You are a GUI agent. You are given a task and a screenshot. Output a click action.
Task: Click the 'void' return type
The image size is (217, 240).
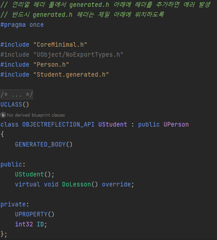(51, 184)
